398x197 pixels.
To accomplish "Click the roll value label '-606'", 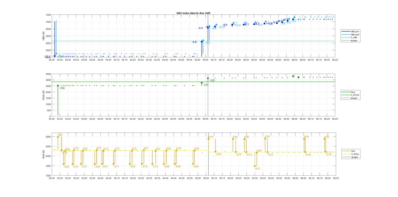I will click(x=196, y=167).
